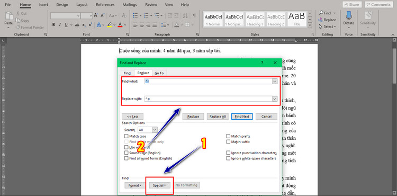Viewport: 397px width, 196px height.
Task: Enable the Match suffix checkbox
Action: pyautogui.click(x=228, y=142)
